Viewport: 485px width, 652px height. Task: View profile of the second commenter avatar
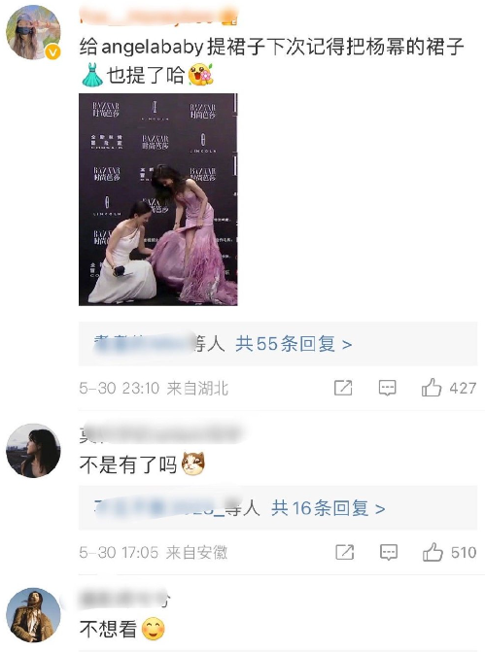tap(33, 450)
